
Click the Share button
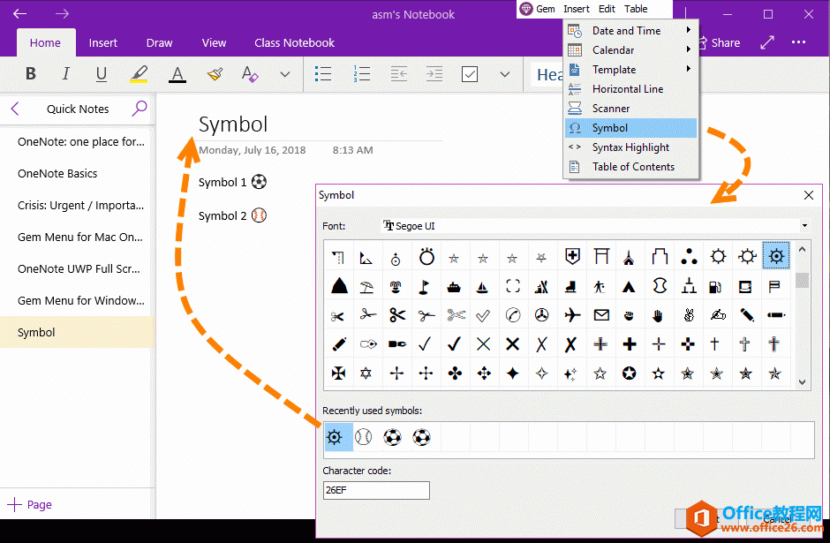pos(720,42)
